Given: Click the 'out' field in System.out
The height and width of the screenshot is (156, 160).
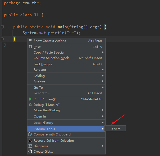Looking at the screenshot, I should click(42, 33).
